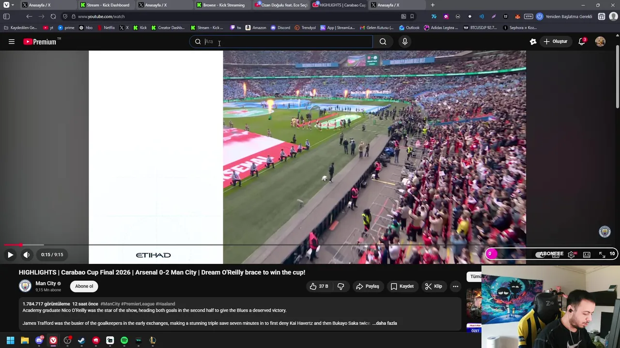Open Kaydedilen Ge... bookmarks folder

[20, 28]
